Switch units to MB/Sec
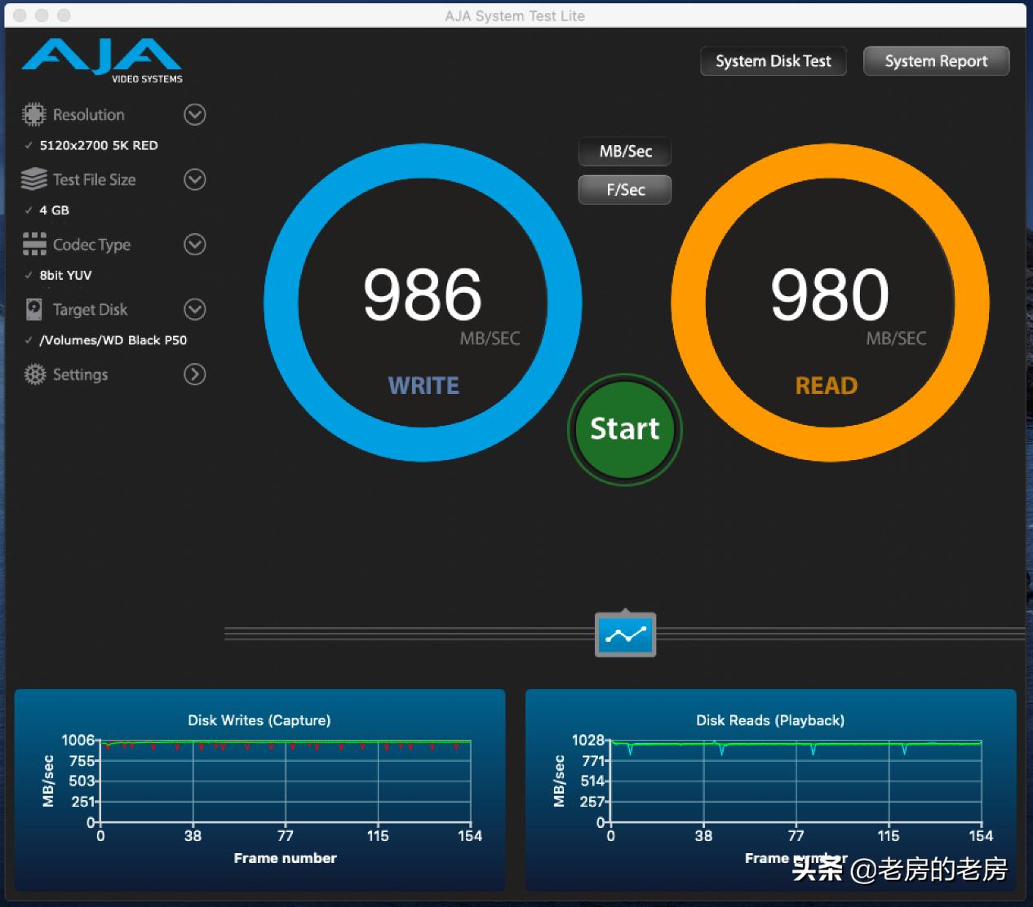1033x907 pixels. click(625, 152)
